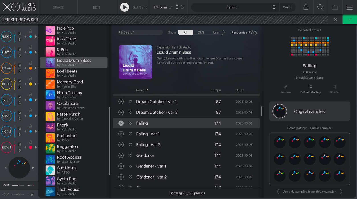Switch to the EDIT tab
Screen dimensions: 357x199
coord(97,7)
